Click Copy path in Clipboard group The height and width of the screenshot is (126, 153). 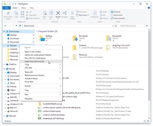pyautogui.click(x=31, y=15)
